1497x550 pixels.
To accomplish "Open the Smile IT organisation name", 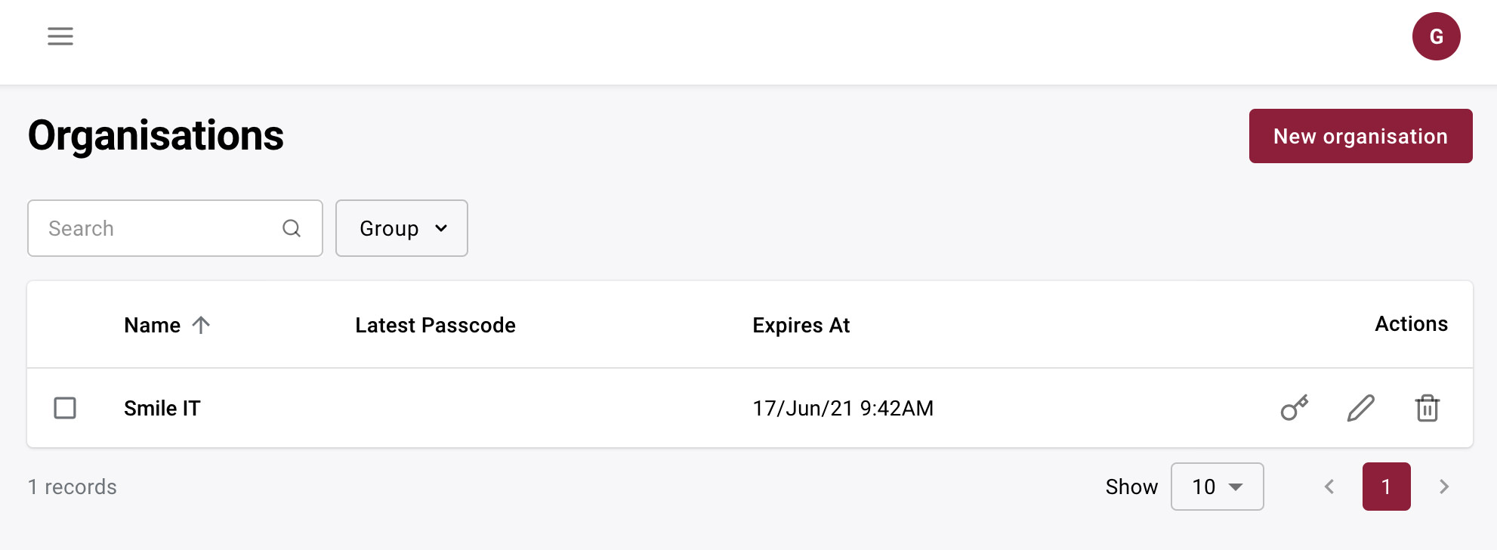I will coord(162,408).
